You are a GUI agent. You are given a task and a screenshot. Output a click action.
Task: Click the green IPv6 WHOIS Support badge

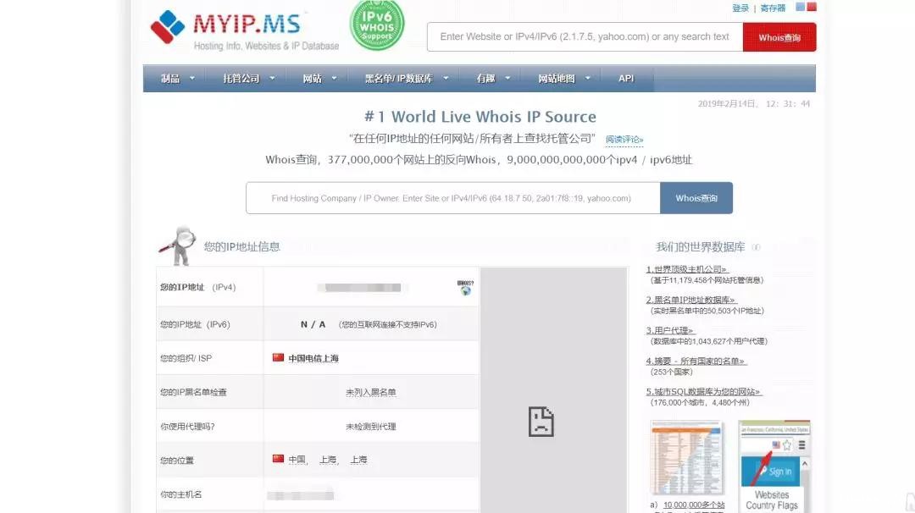(x=377, y=25)
